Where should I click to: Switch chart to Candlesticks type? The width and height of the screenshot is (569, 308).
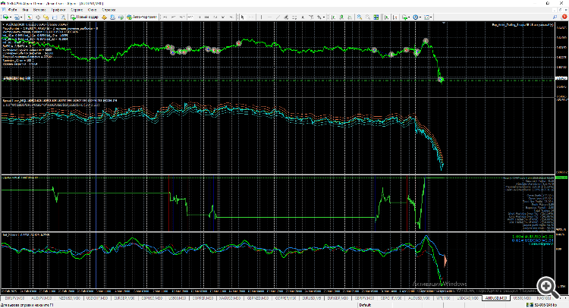click(x=341, y=17)
